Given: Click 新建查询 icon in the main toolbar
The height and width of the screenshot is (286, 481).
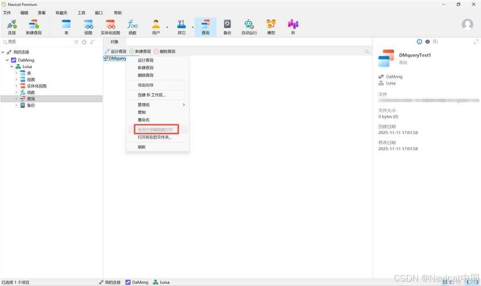Looking at the screenshot, I should click(34, 27).
